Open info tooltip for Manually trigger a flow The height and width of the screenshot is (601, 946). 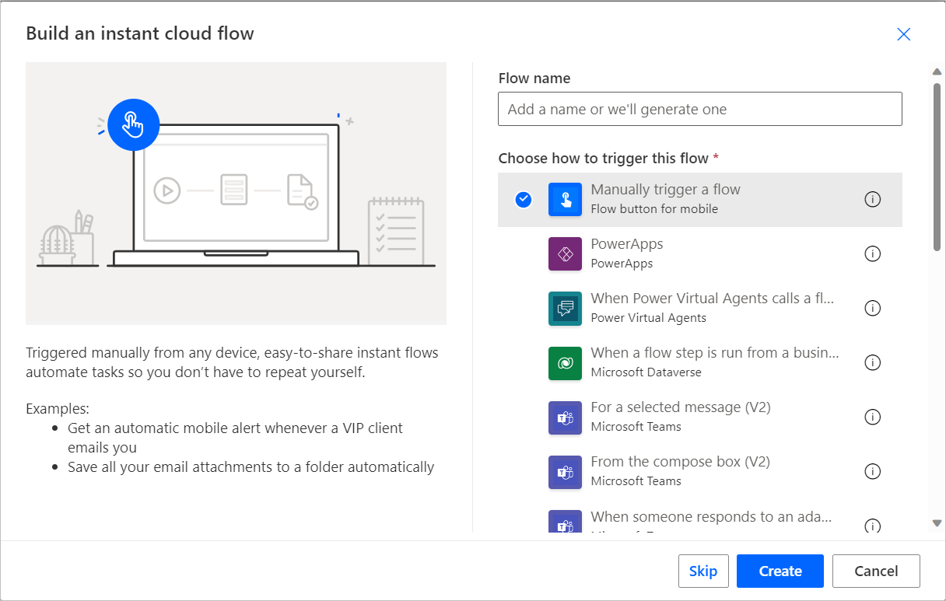(x=873, y=199)
